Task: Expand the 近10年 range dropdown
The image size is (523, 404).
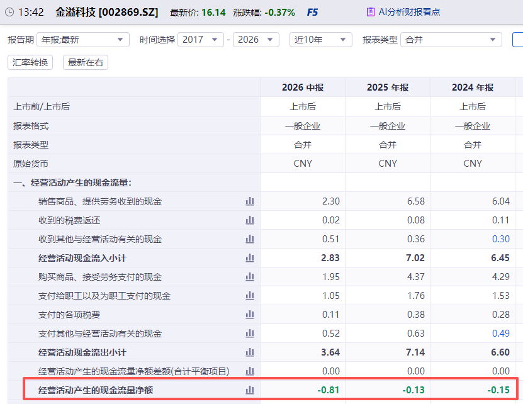Action: pos(321,40)
